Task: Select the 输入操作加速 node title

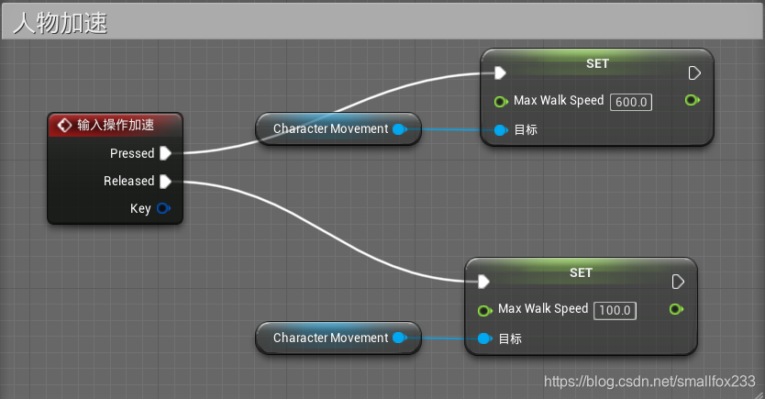Action: coord(116,125)
